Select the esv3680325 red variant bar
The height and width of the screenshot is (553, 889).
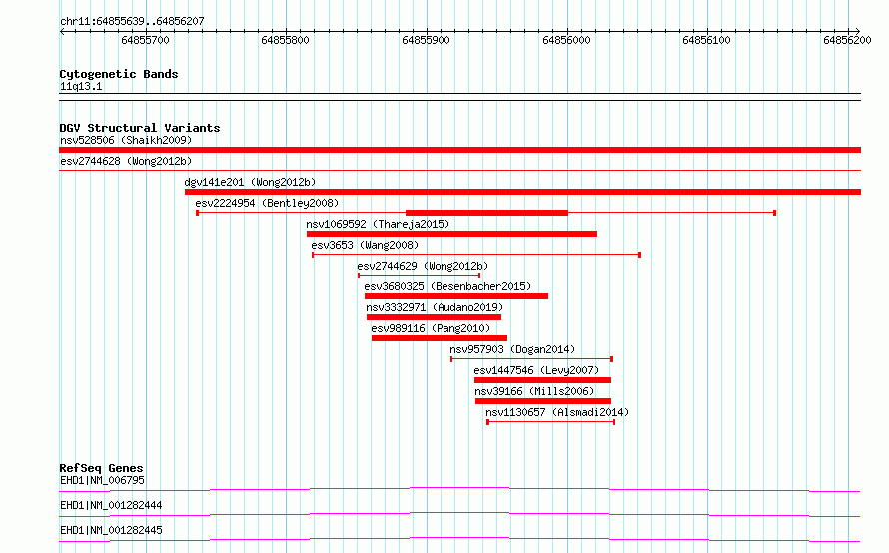[456, 296]
